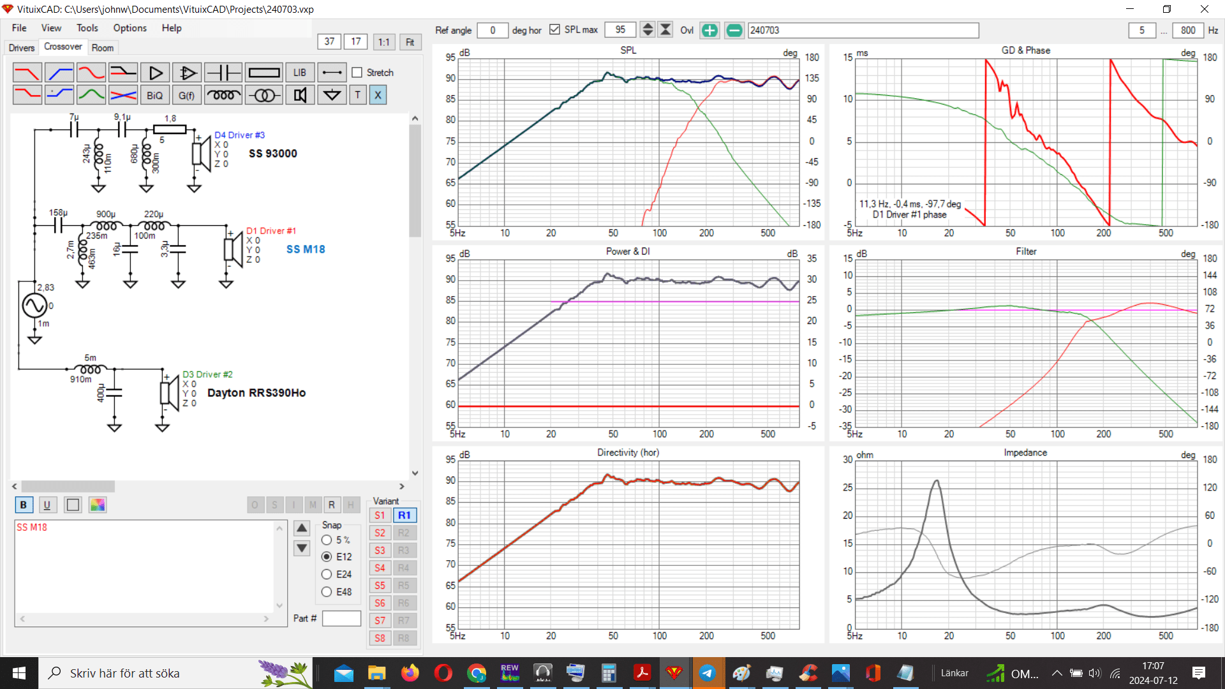Screen dimensions: 1225x689
Task: Click green plus overlay add button
Action: point(709,30)
